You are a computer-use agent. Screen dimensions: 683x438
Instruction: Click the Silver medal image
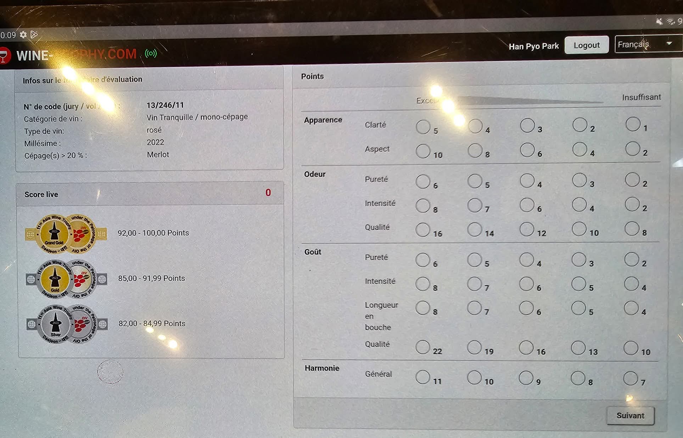(67, 324)
